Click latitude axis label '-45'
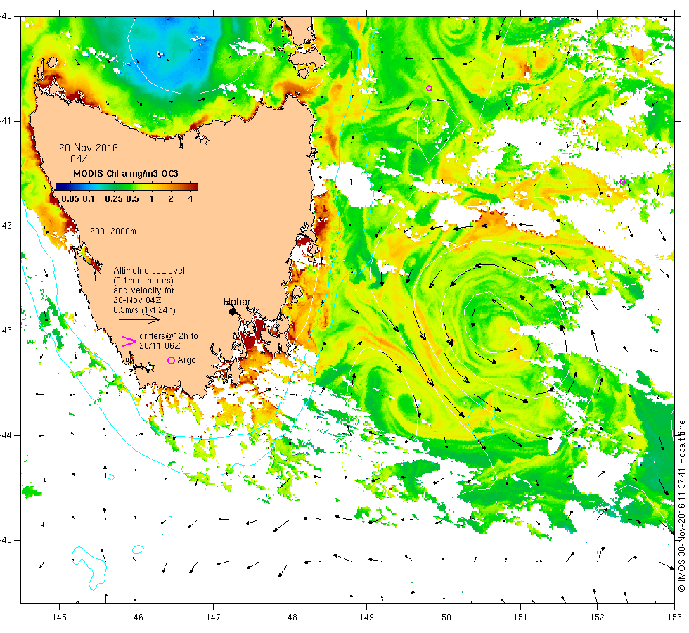Image resolution: width=689 pixels, height=633 pixels. coord(6,540)
